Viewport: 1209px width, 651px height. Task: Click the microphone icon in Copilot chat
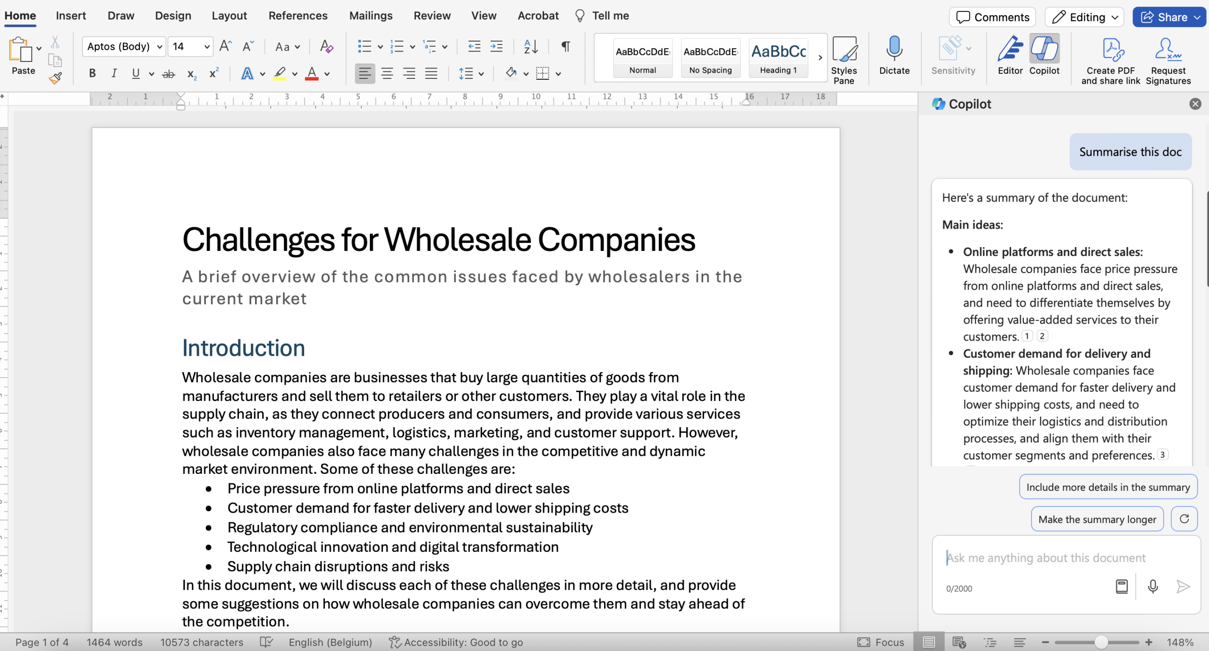1153,586
